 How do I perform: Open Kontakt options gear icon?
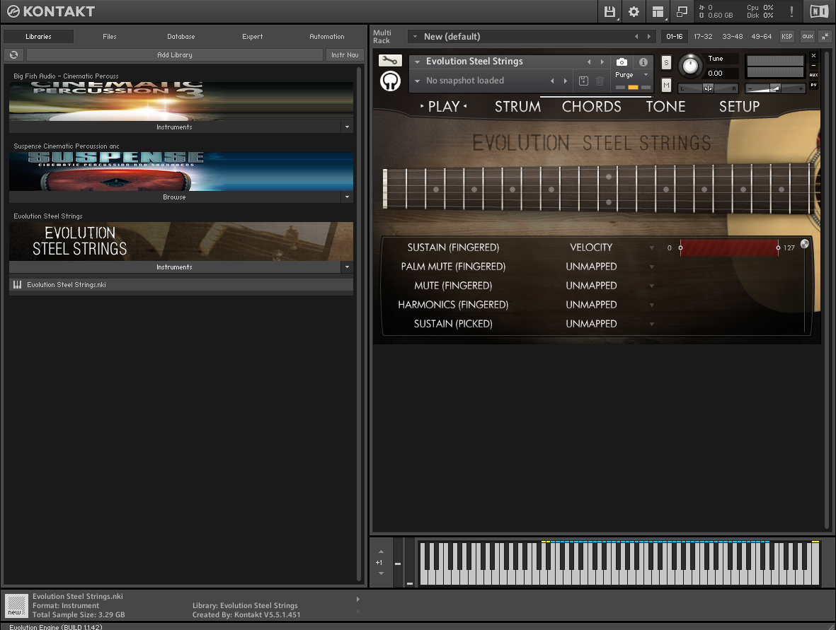pos(634,12)
